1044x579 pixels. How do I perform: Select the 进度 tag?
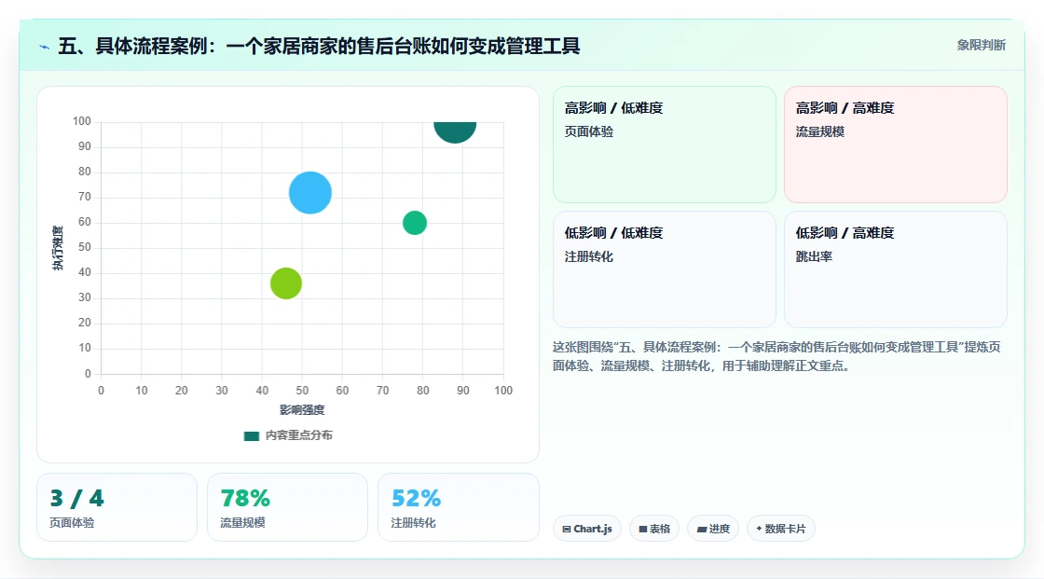point(713,529)
